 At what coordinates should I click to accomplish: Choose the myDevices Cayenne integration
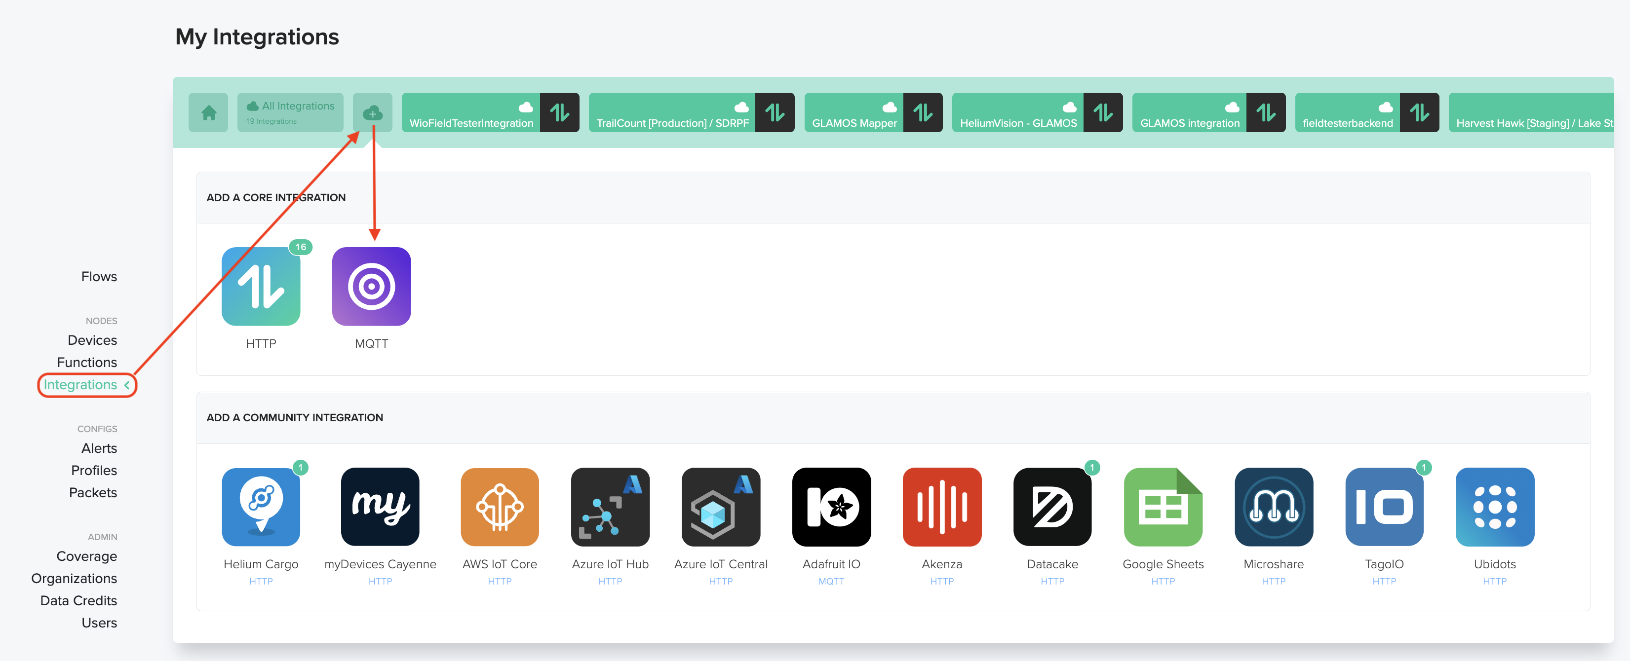(380, 507)
